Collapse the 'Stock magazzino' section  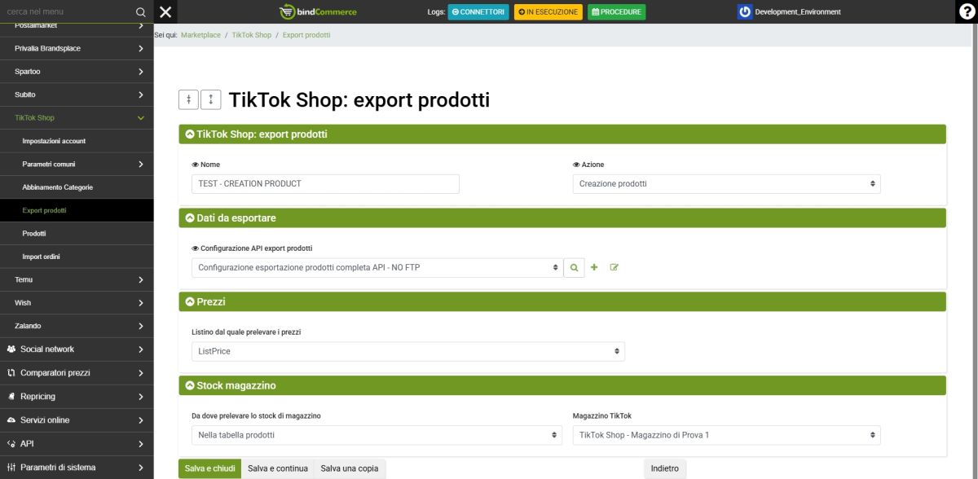pos(562,385)
